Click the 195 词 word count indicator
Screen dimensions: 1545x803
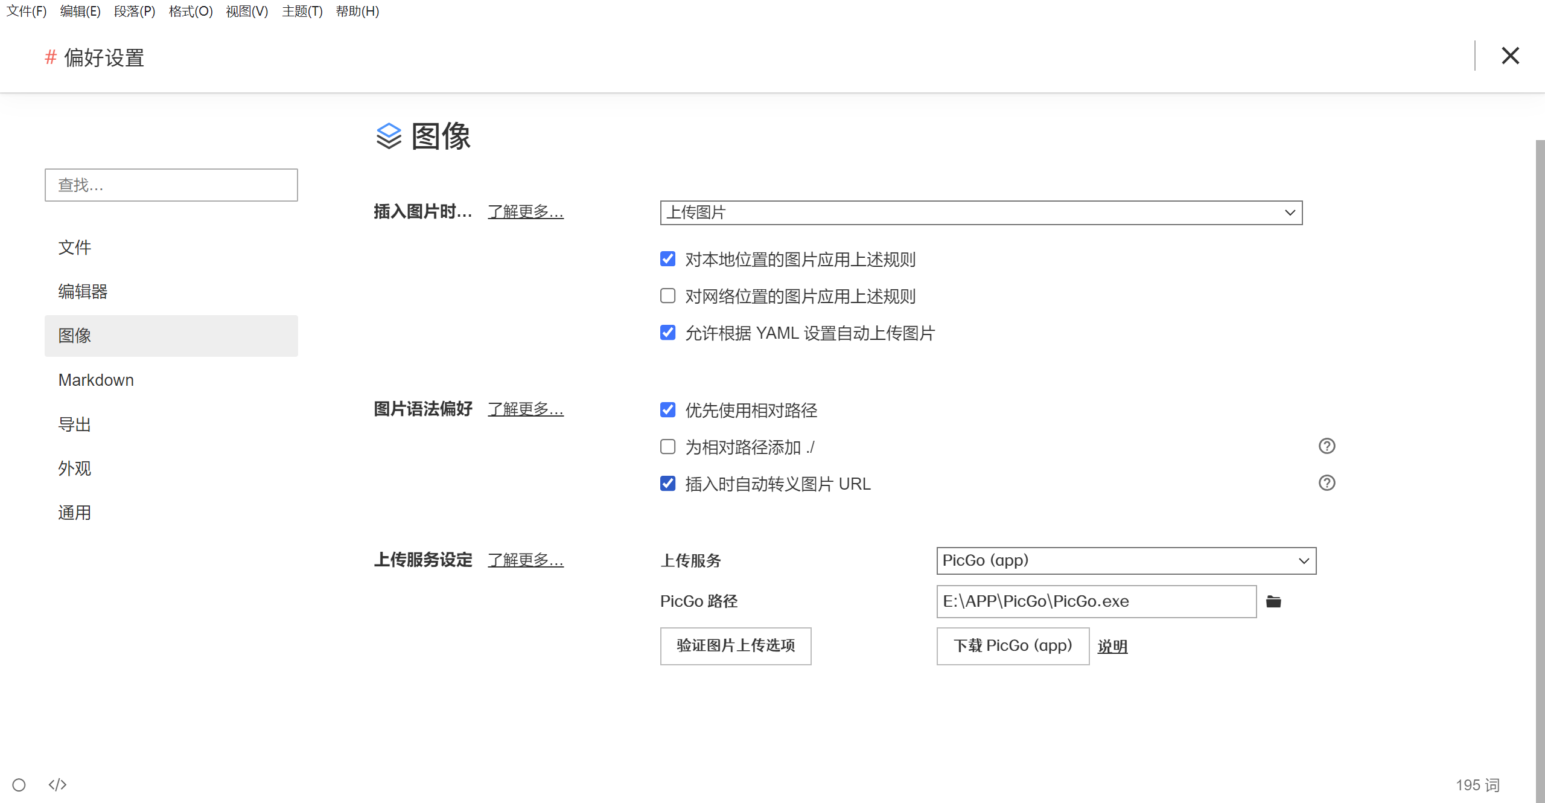(x=1477, y=784)
